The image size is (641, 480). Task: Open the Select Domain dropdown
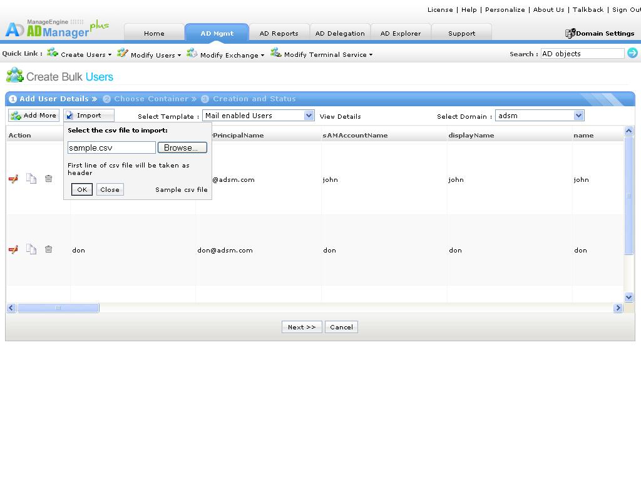point(578,116)
